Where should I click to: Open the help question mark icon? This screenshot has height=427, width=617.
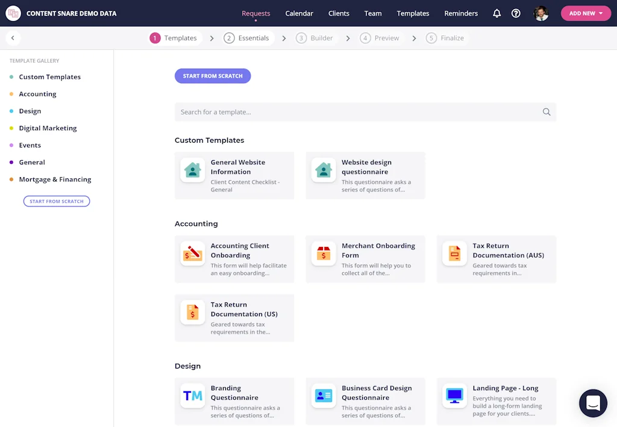pyautogui.click(x=516, y=13)
